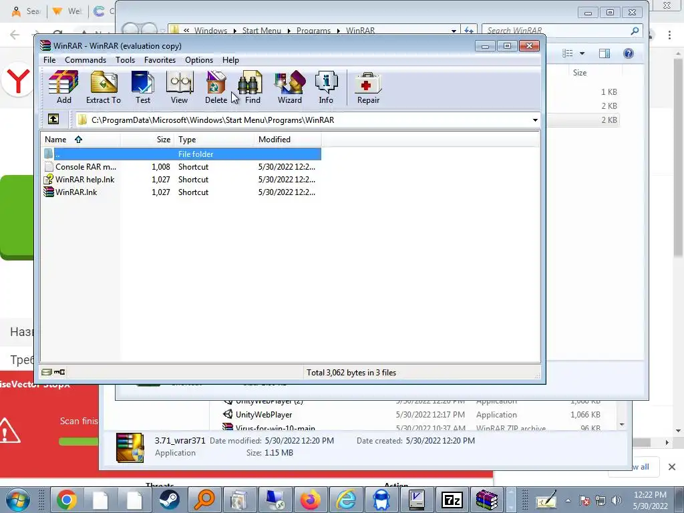Open Firefox from the taskbar

coord(310,500)
